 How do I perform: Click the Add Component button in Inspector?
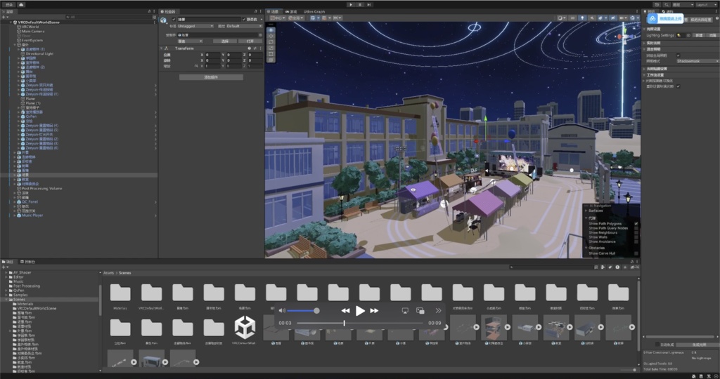tap(211, 77)
